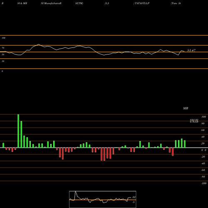
Task: Click the 30 level label on RSI chart
Action: click(x=3, y=61)
